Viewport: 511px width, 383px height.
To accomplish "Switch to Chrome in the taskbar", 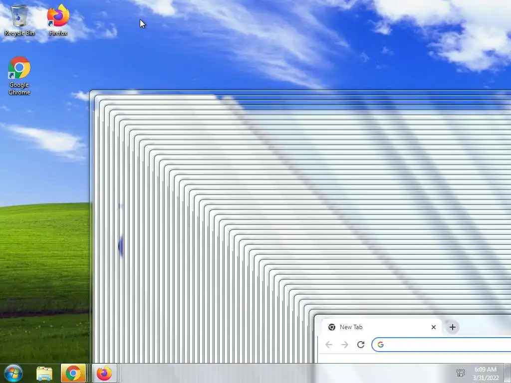I will pyautogui.click(x=73, y=373).
